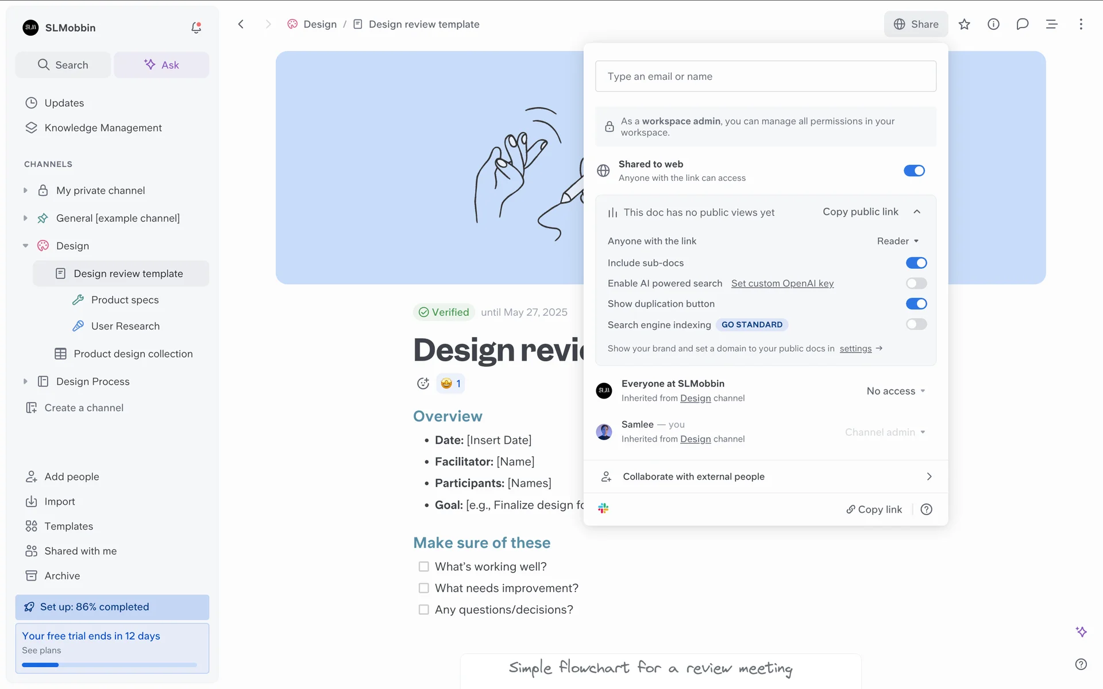Open table of contents icon

click(1051, 24)
